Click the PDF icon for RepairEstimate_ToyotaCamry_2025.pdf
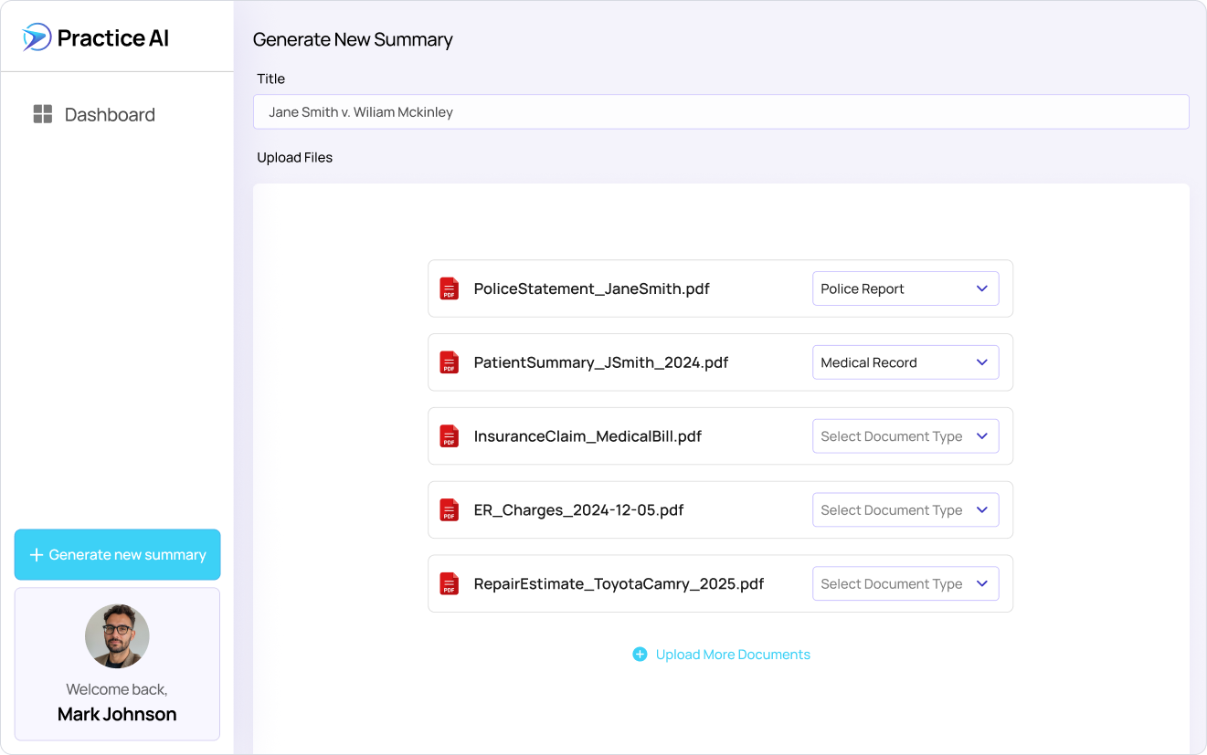This screenshot has width=1207, height=755. 450,583
